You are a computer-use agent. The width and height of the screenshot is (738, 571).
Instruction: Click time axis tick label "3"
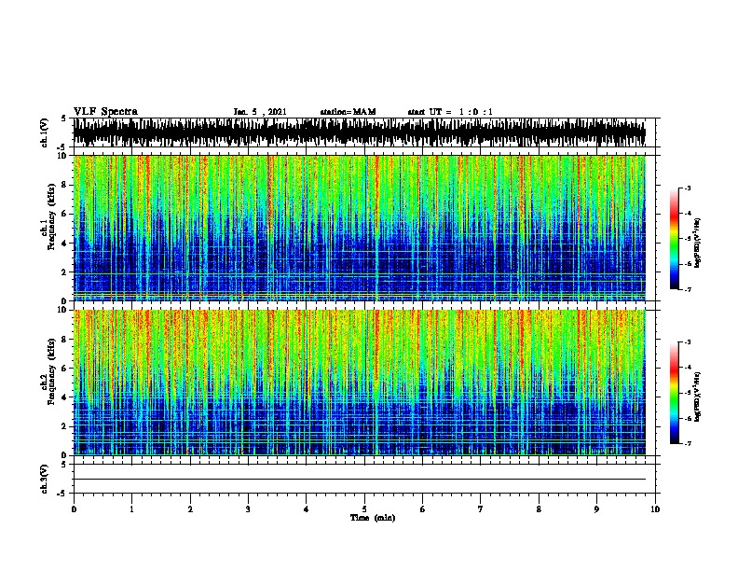248,509
